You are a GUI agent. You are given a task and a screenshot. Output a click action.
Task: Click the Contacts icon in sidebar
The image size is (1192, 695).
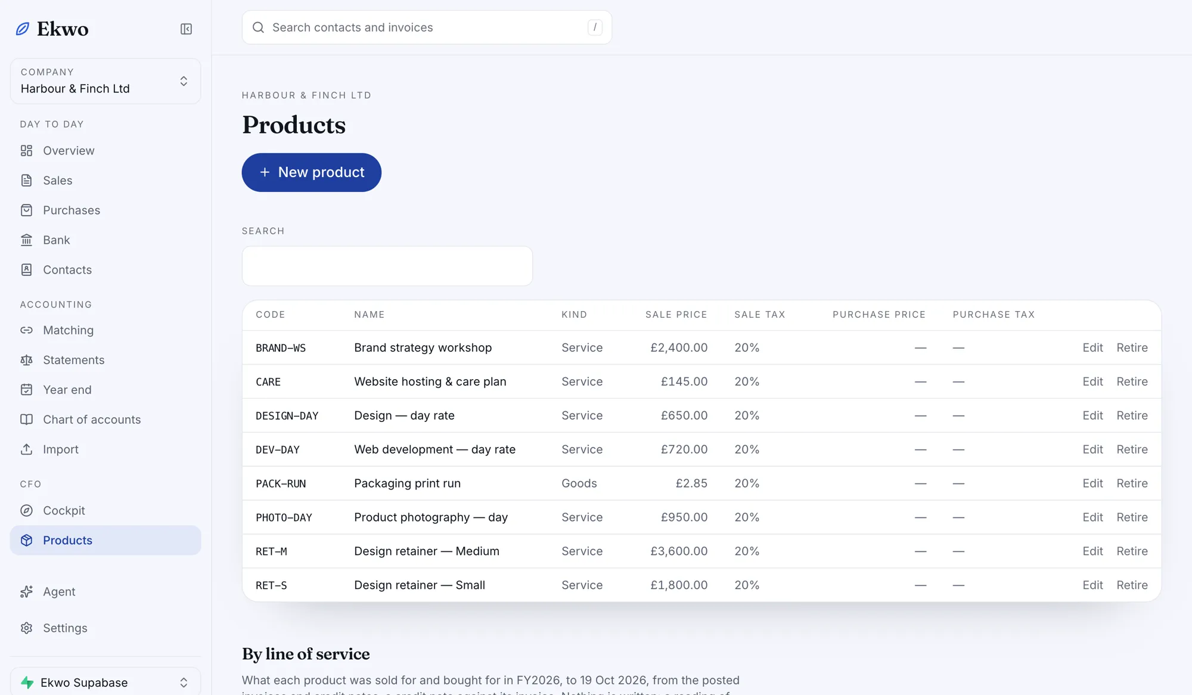(26, 270)
